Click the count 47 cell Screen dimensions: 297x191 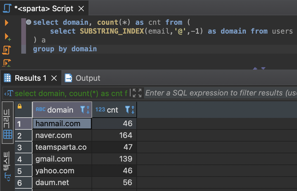(114, 147)
